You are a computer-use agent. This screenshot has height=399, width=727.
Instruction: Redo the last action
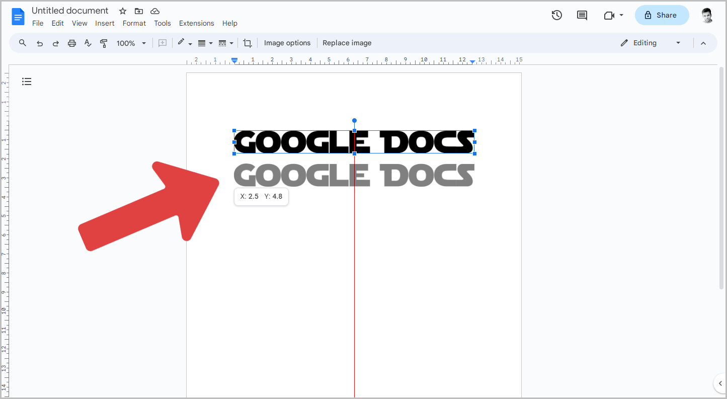pos(55,43)
